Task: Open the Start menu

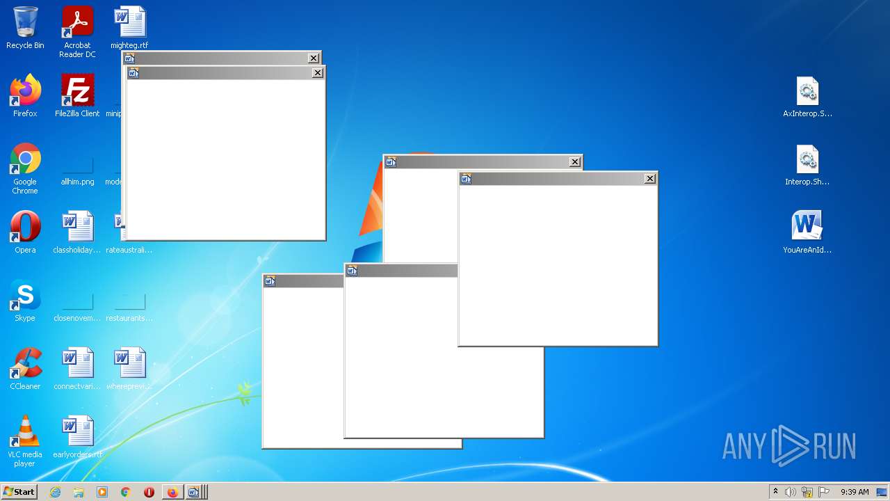Action: click(x=19, y=492)
